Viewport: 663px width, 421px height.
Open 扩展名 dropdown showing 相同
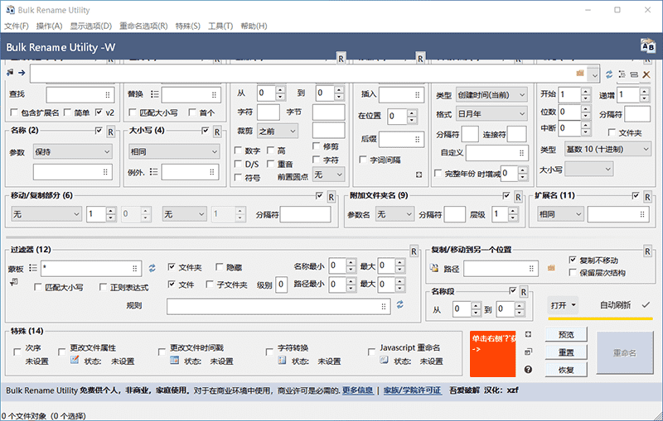coord(561,214)
